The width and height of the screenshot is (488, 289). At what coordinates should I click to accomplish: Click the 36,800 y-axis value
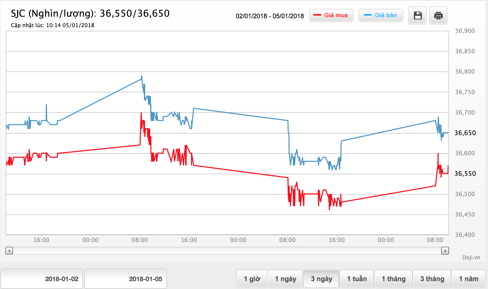point(465,71)
